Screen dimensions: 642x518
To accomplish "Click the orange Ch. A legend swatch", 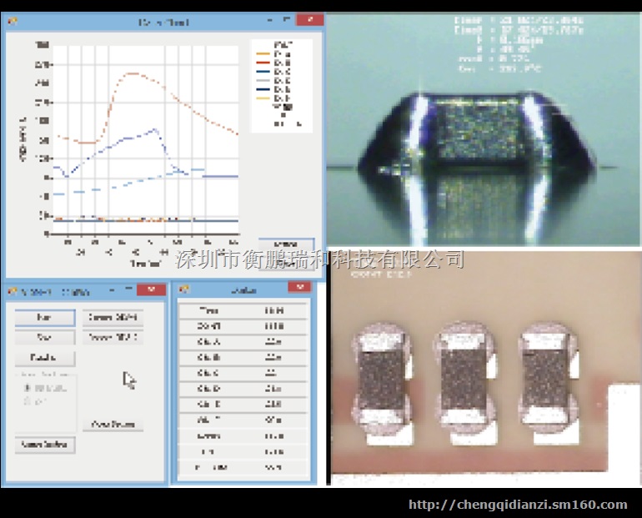I will [x=262, y=53].
